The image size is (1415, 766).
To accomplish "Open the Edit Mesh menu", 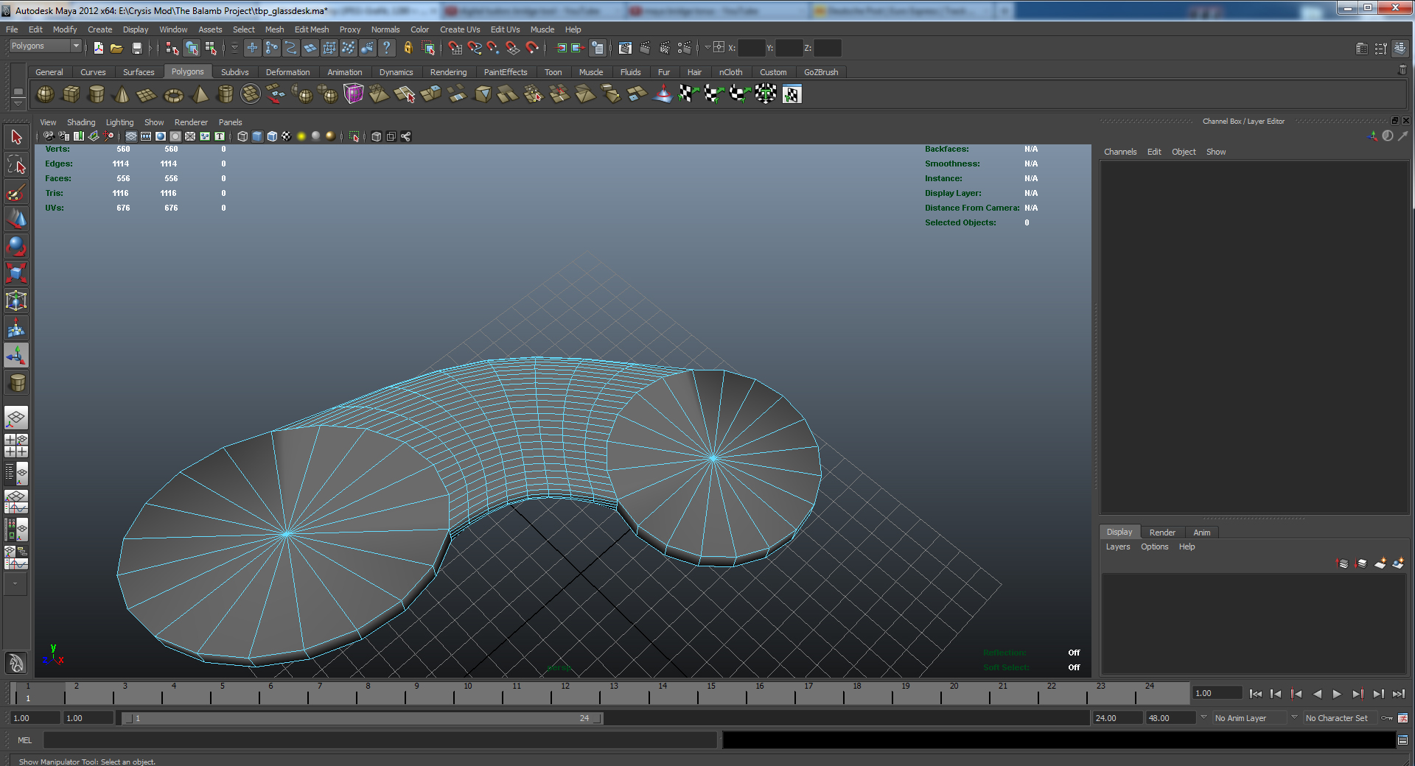I will click(x=312, y=29).
